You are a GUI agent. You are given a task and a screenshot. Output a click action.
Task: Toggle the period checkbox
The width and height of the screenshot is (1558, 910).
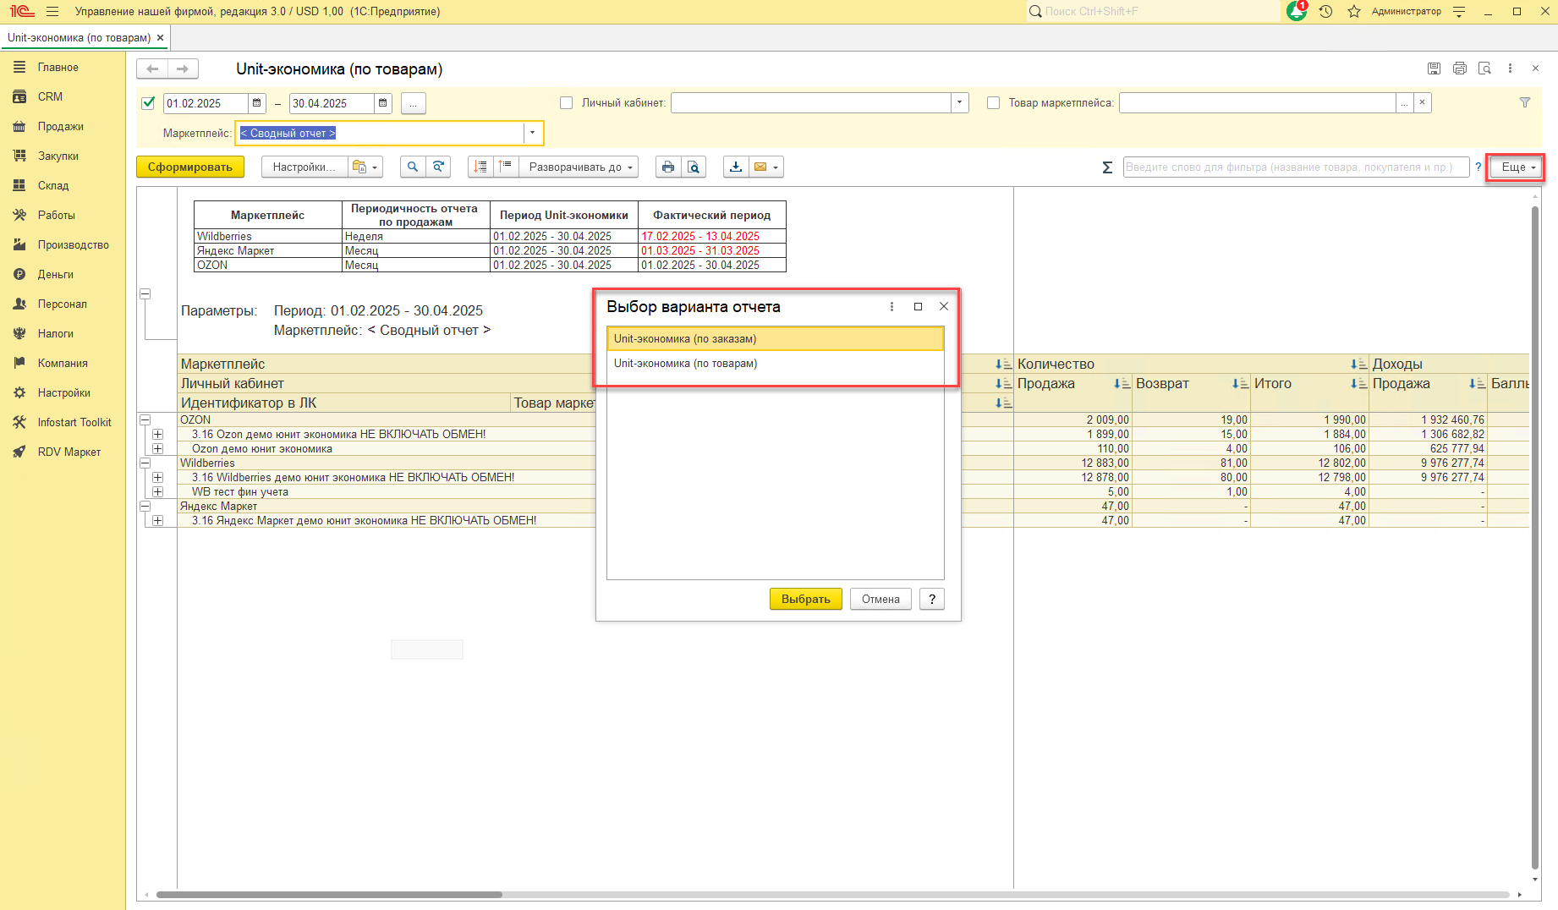149,103
